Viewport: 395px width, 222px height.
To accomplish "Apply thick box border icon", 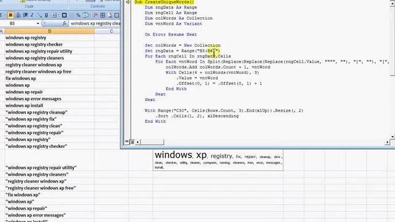I will click(x=64, y=15).
